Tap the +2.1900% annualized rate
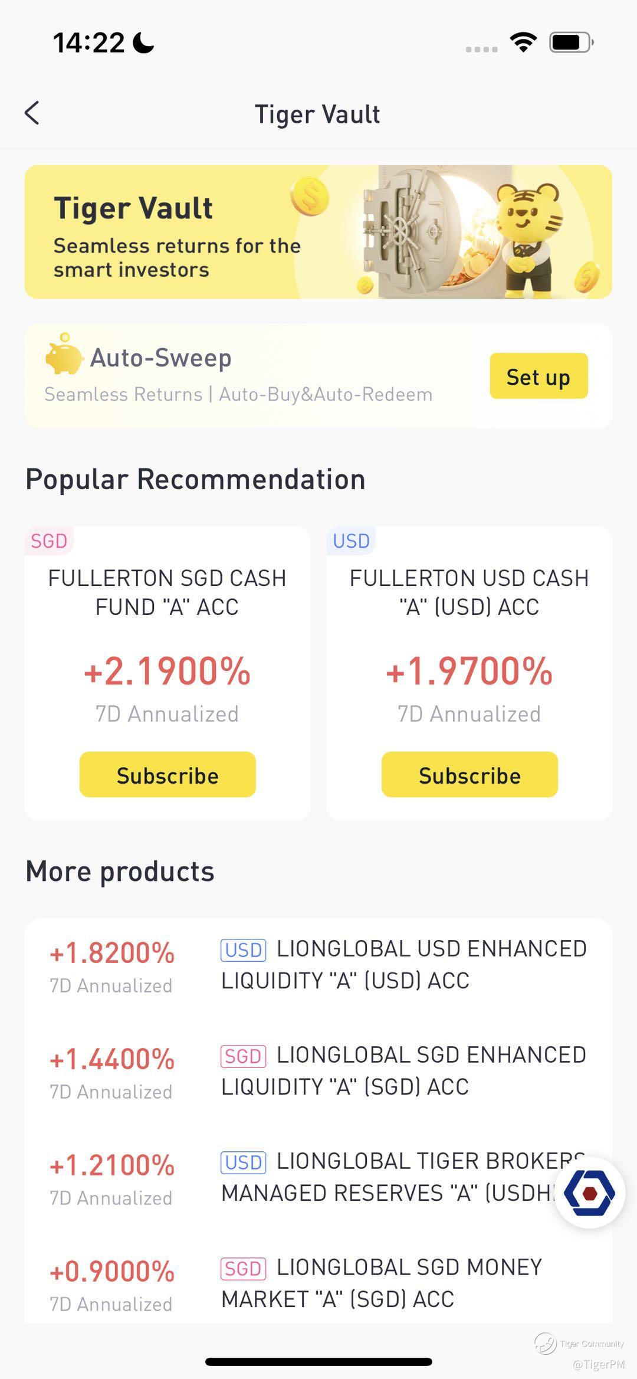 coord(168,672)
